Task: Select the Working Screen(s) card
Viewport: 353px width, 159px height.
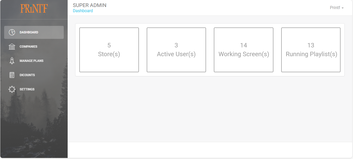Action: pyautogui.click(x=244, y=50)
